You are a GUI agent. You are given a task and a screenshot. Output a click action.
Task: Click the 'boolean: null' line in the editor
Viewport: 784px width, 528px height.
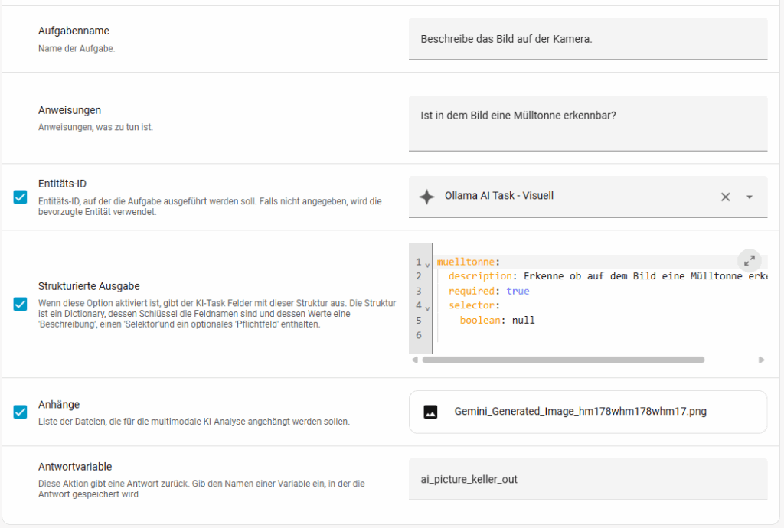497,320
